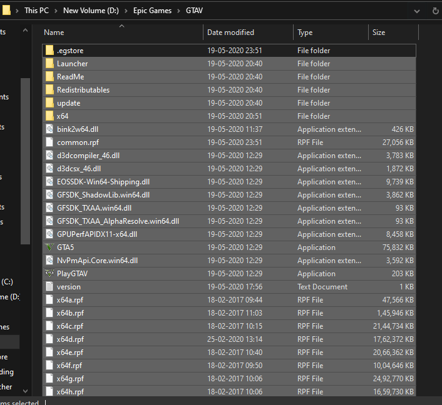Select the GPUPerfAPIDX11-x64.dll file icon
This screenshot has height=405, width=442.
pyautogui.click(x=49, y=234)
